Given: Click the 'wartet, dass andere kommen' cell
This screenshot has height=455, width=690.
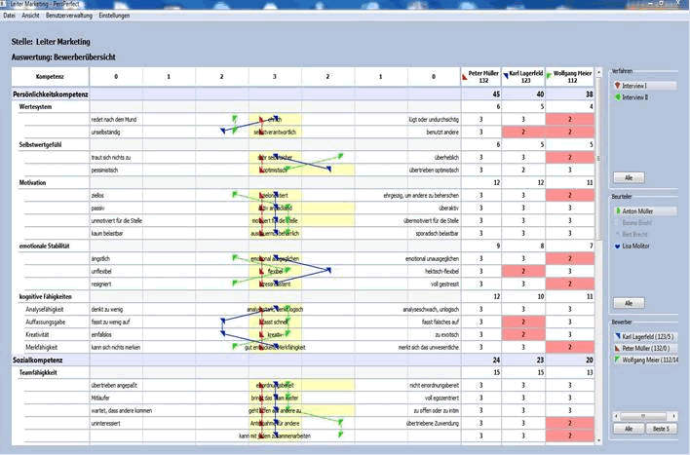Looking at the screenshot, I should click(x=122, y=411).
